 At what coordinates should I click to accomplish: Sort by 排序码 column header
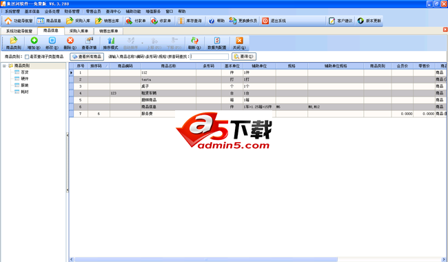click(x=99, y=66)
